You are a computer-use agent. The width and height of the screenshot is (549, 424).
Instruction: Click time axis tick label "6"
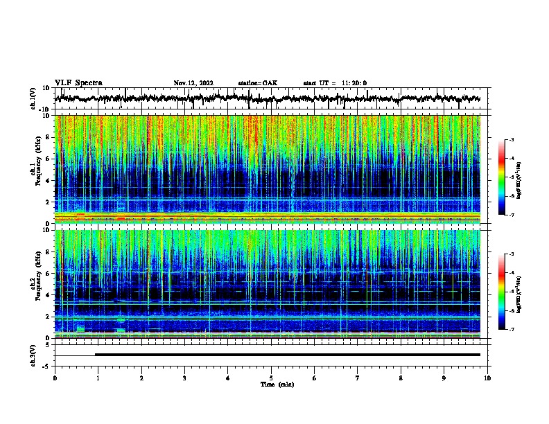pyautogui.click(x=315, y=378)
